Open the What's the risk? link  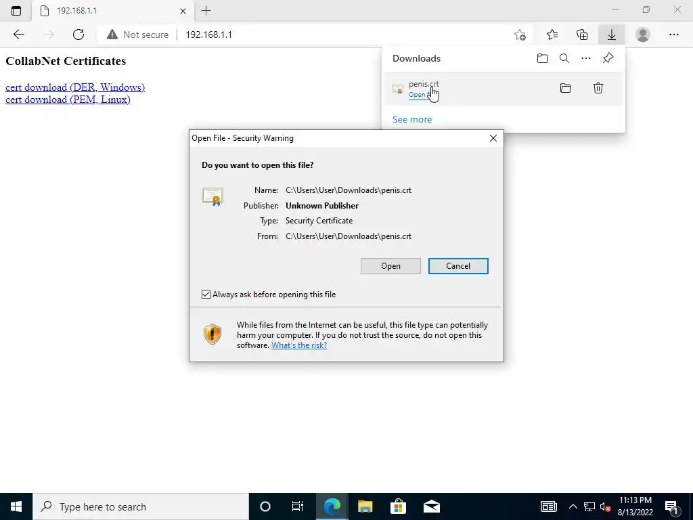[299, 345]
